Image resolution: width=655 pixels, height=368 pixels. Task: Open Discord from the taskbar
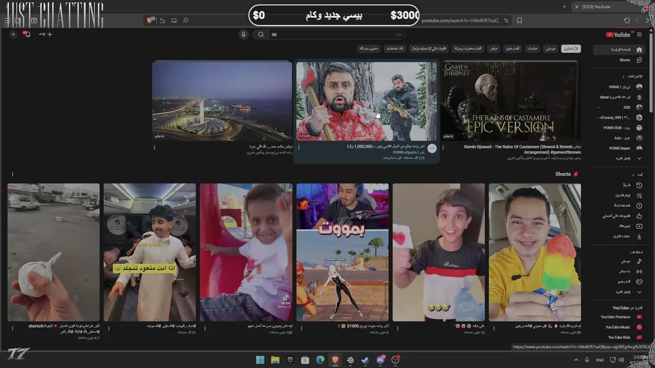(x=380, y=360)
